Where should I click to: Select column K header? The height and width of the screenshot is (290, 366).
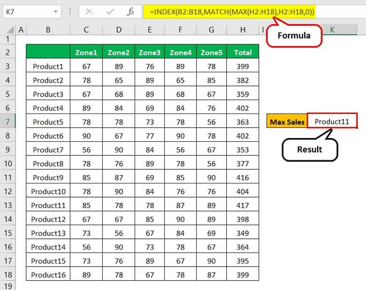(x=332, y=30)
